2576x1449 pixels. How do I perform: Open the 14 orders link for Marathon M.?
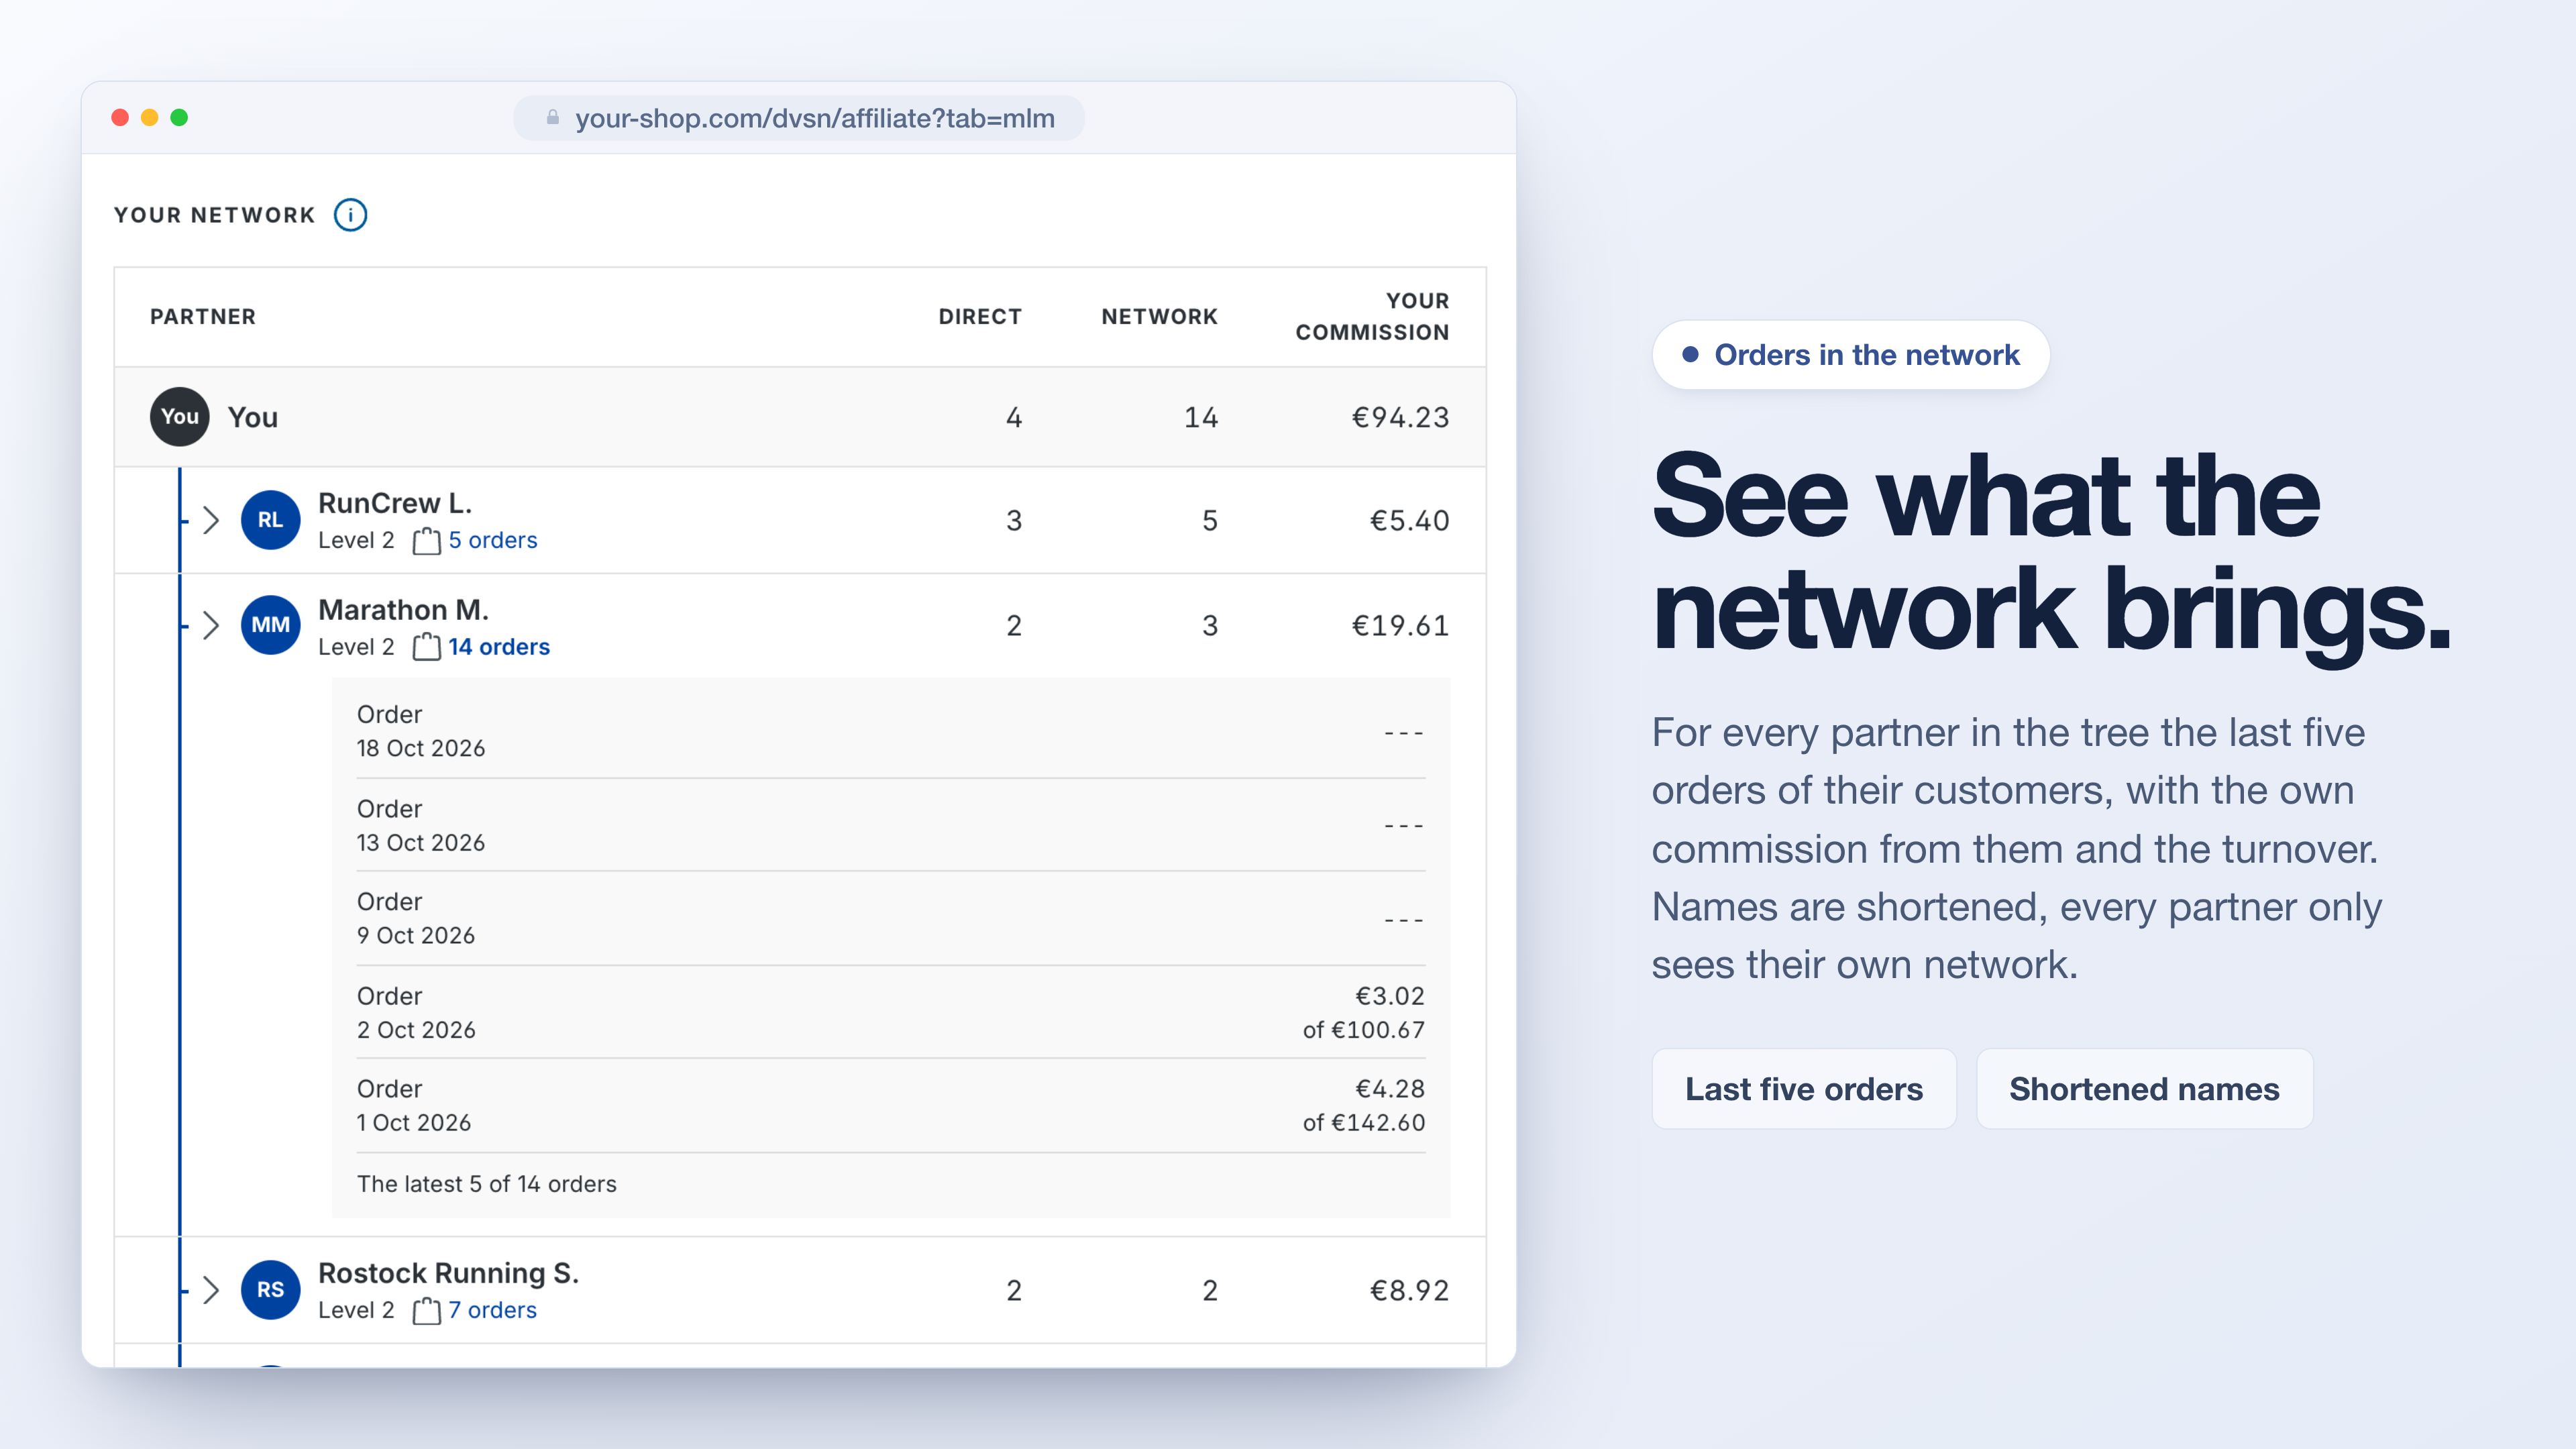pos(499,647)
